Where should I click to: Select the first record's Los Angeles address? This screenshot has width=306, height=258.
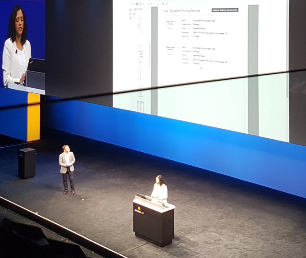click(x=210, y=33)
